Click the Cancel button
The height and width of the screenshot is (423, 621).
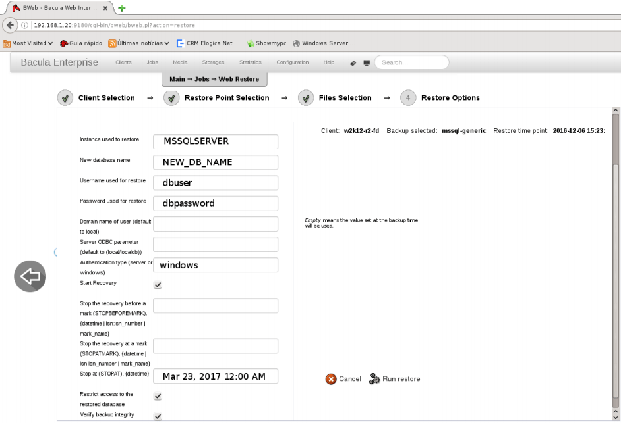coord(343,379)
